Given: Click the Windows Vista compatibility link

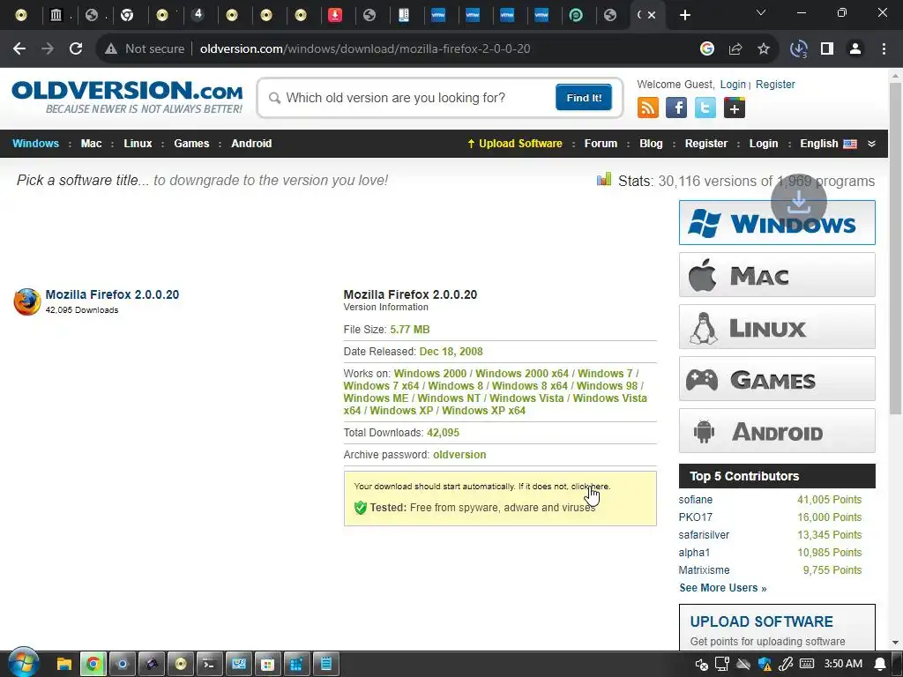Looking at the screenshot, I should click(526, 398).
